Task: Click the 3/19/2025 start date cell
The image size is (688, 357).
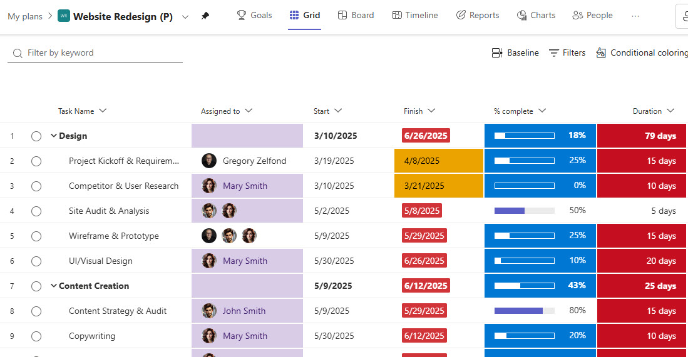Action: tap(334, 161)
